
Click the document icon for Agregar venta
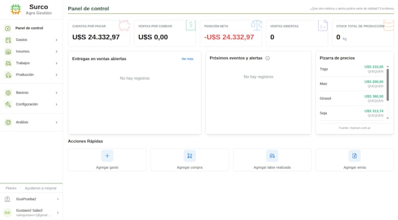pos(355,156)
